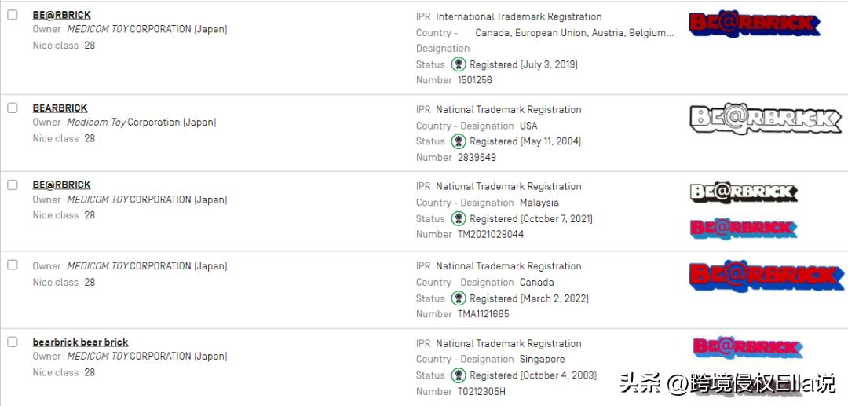The width and height of the screenshot is (848, 406).
Task: View red-blue BE@RBRICK logo for registration 1501256
Action: [754, 24]
